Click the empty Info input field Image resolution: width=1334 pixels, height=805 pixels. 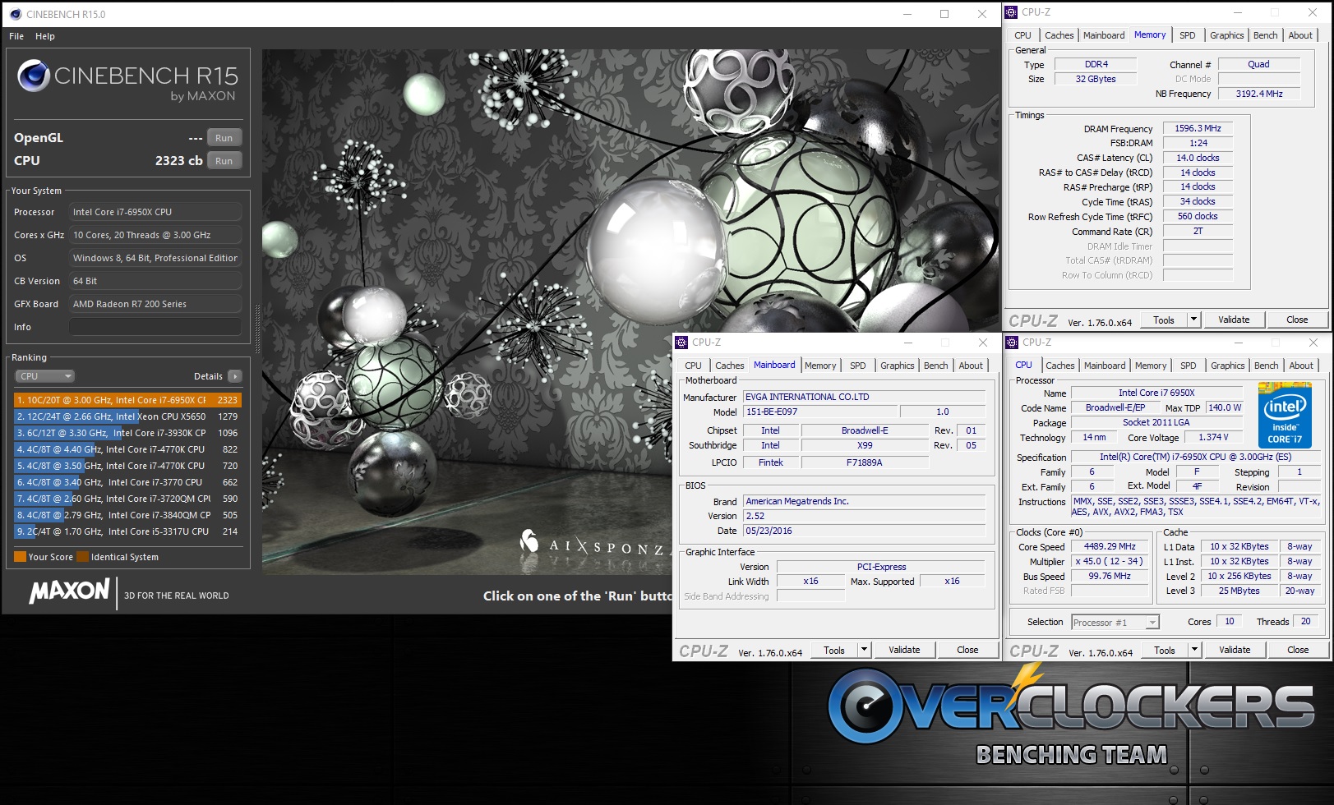click(155, 327)
